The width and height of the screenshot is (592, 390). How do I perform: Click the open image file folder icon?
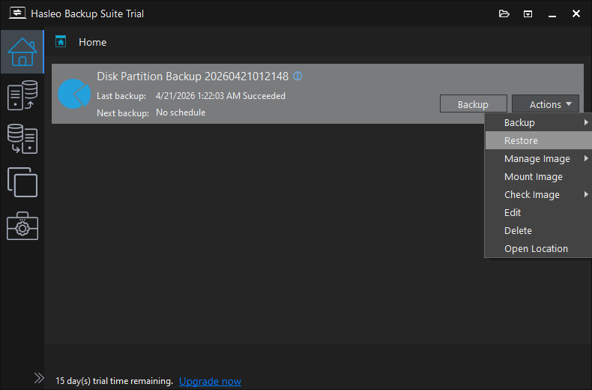(x=504, y=14)
